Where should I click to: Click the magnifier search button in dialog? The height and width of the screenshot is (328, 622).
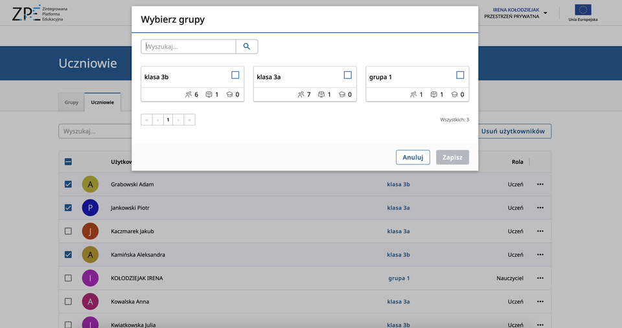[247, 47]
